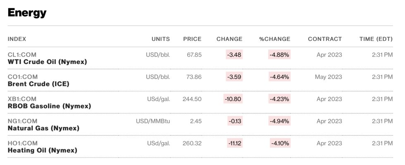Click the 73.86 Brent Crude price
Screen dimensions: 405x165
pos(194,77)
